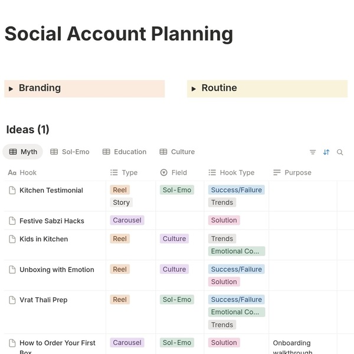The width and height of the screenshot is (354, 354).
Task: Switch to the Sol-Emo view tab
Action: pyautogui.click(x=70, y=152)
